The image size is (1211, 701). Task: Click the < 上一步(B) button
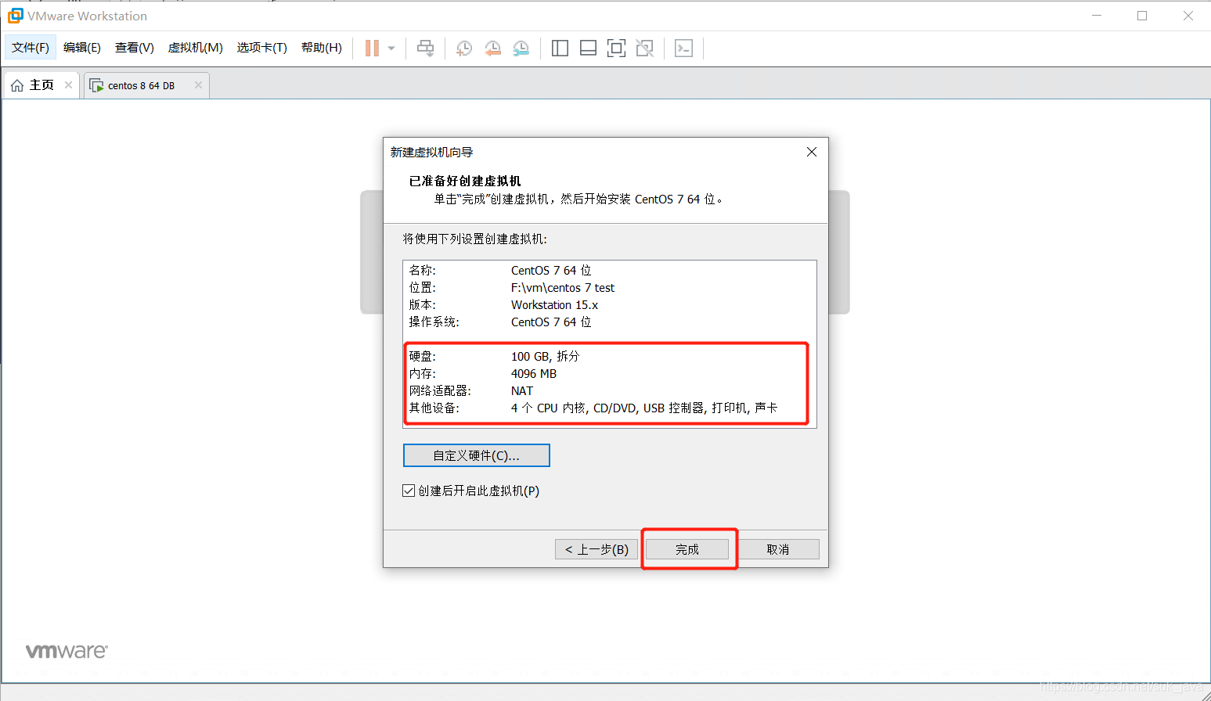596,549
